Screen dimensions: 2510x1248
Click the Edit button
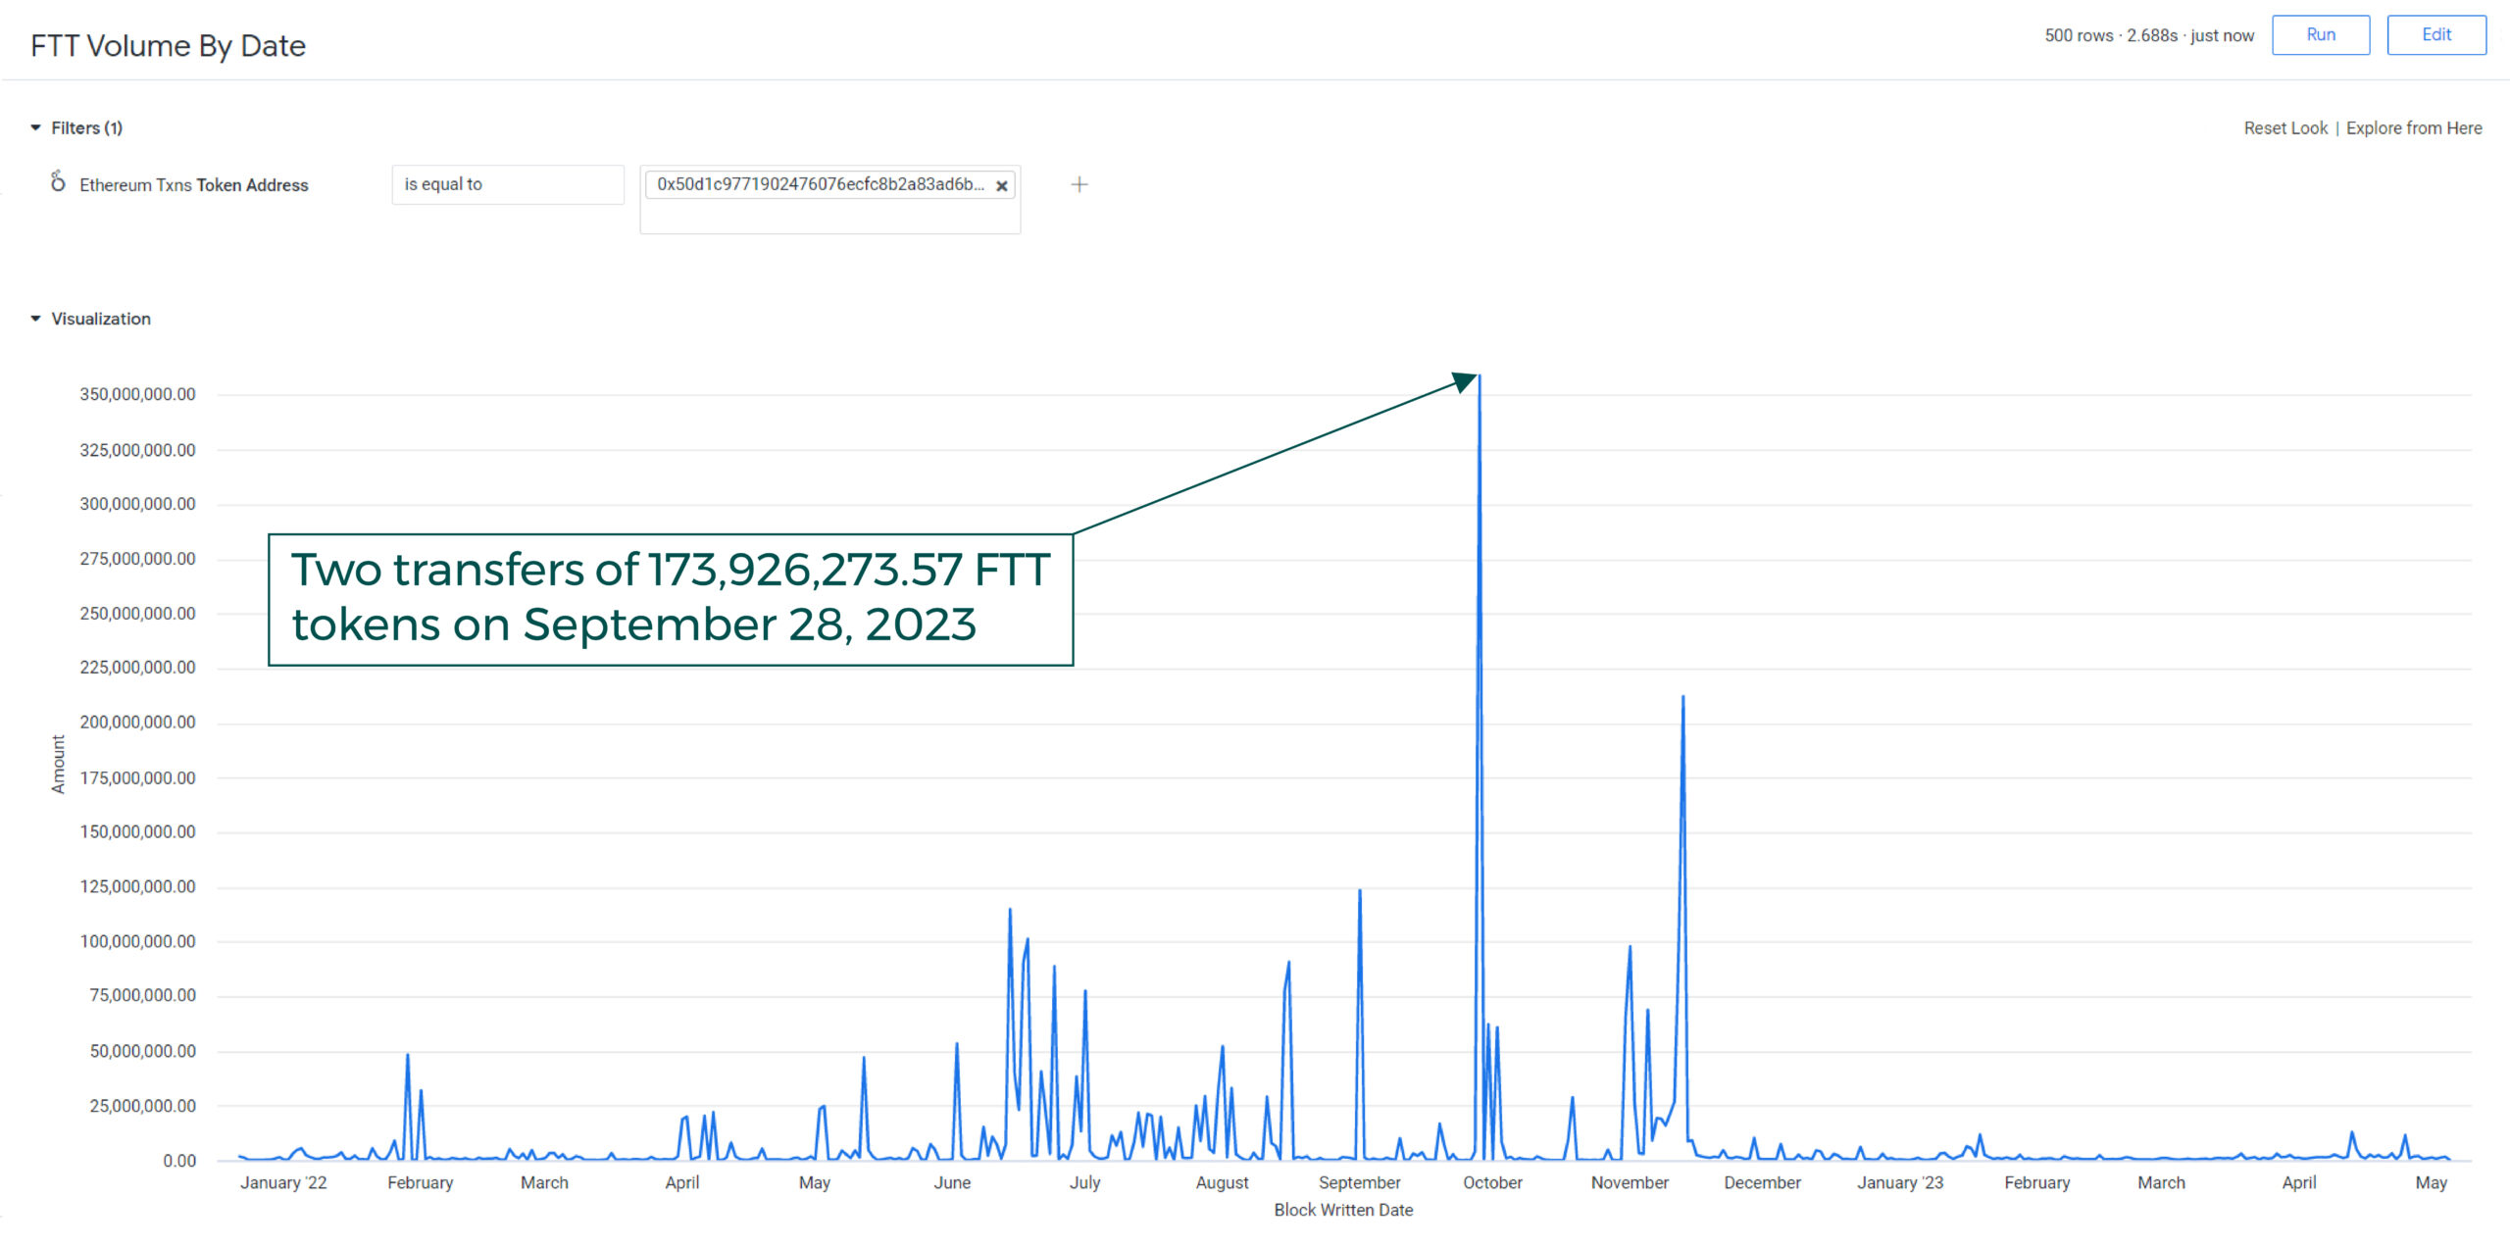click(x=2435, y=35)
